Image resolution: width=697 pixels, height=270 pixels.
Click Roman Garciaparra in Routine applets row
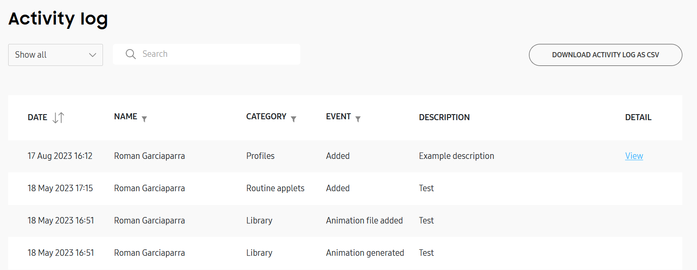[x=149, y=188]
